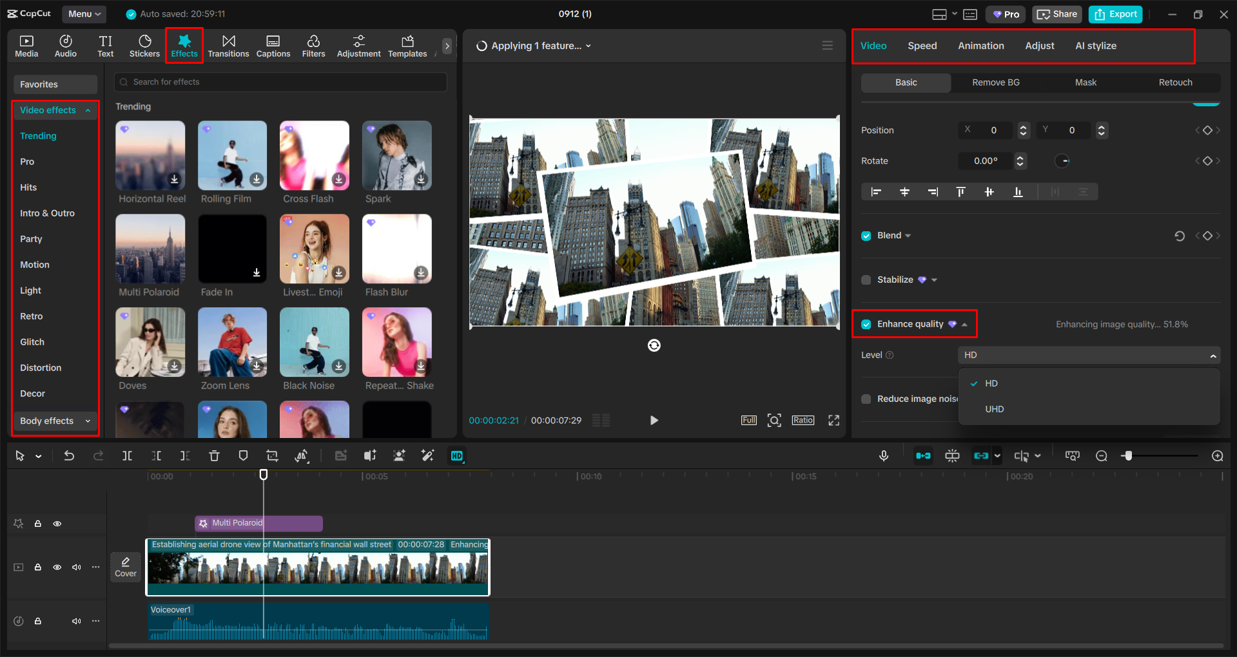This screenshot has width=1237, height=657.
Task: Collapse the Video effects category
Action: coord(88,110)
